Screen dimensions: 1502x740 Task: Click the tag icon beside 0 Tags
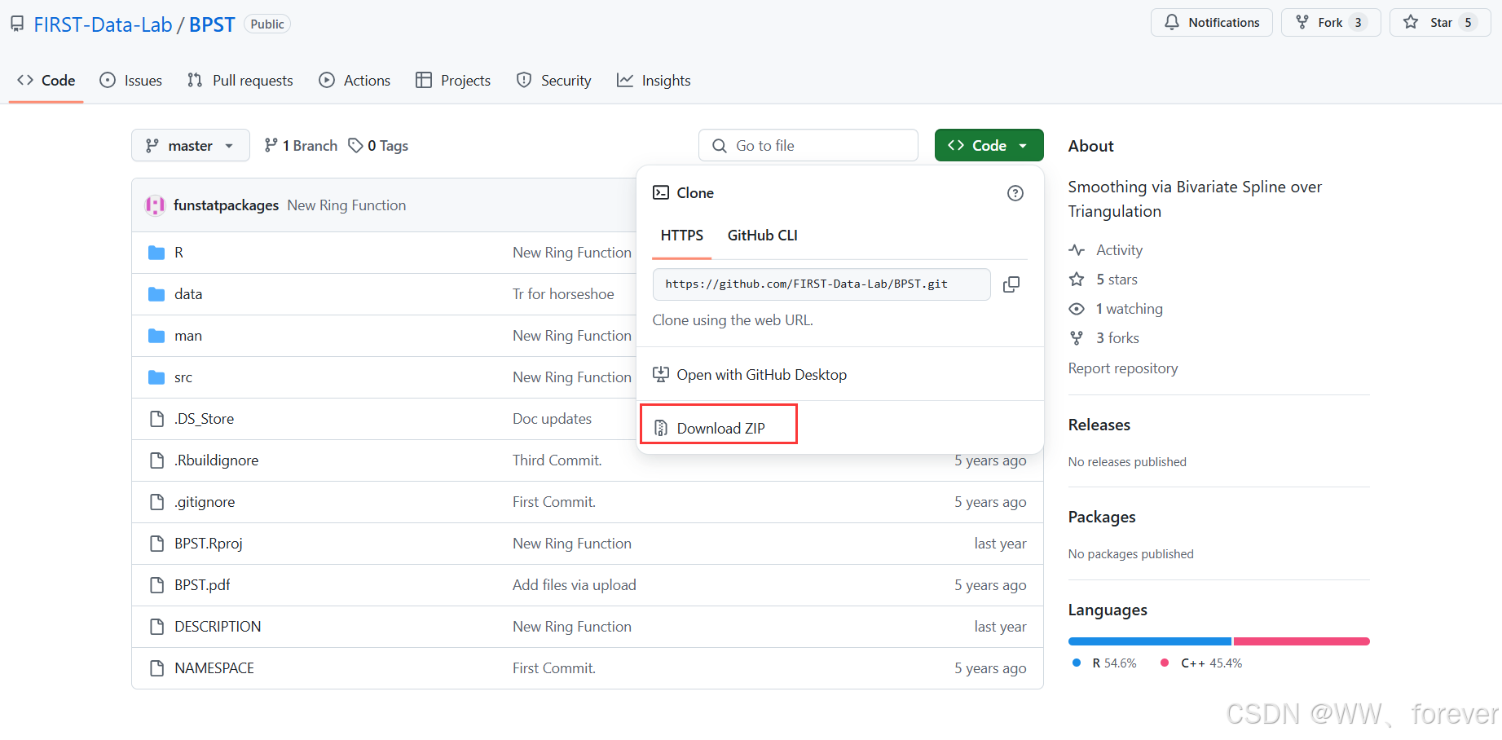point(355,145)
